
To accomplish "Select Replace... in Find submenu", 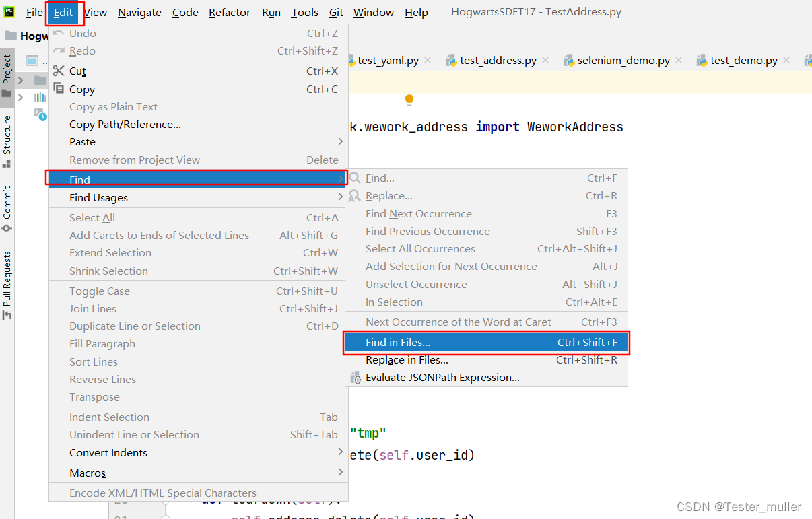I will (486, 196).
